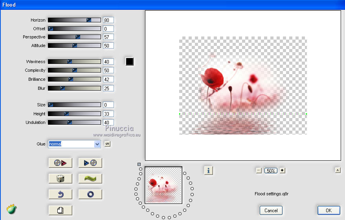Click the Perspective value field showing 57
This screenshot has height=220, width=345.
point(108,37)
